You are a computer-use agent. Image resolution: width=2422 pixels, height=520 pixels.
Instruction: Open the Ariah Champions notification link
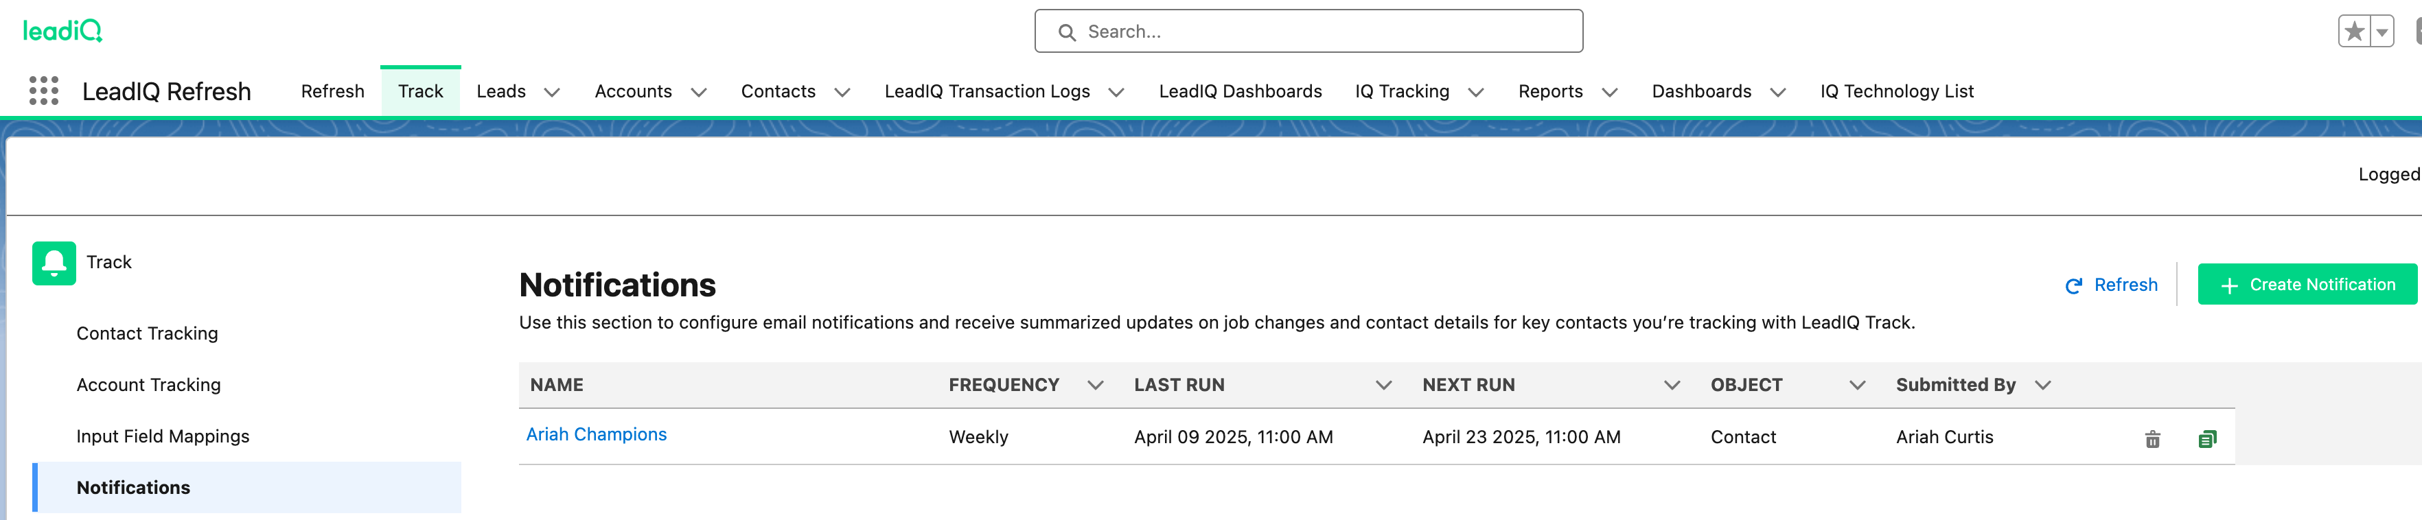click(596, 434)
